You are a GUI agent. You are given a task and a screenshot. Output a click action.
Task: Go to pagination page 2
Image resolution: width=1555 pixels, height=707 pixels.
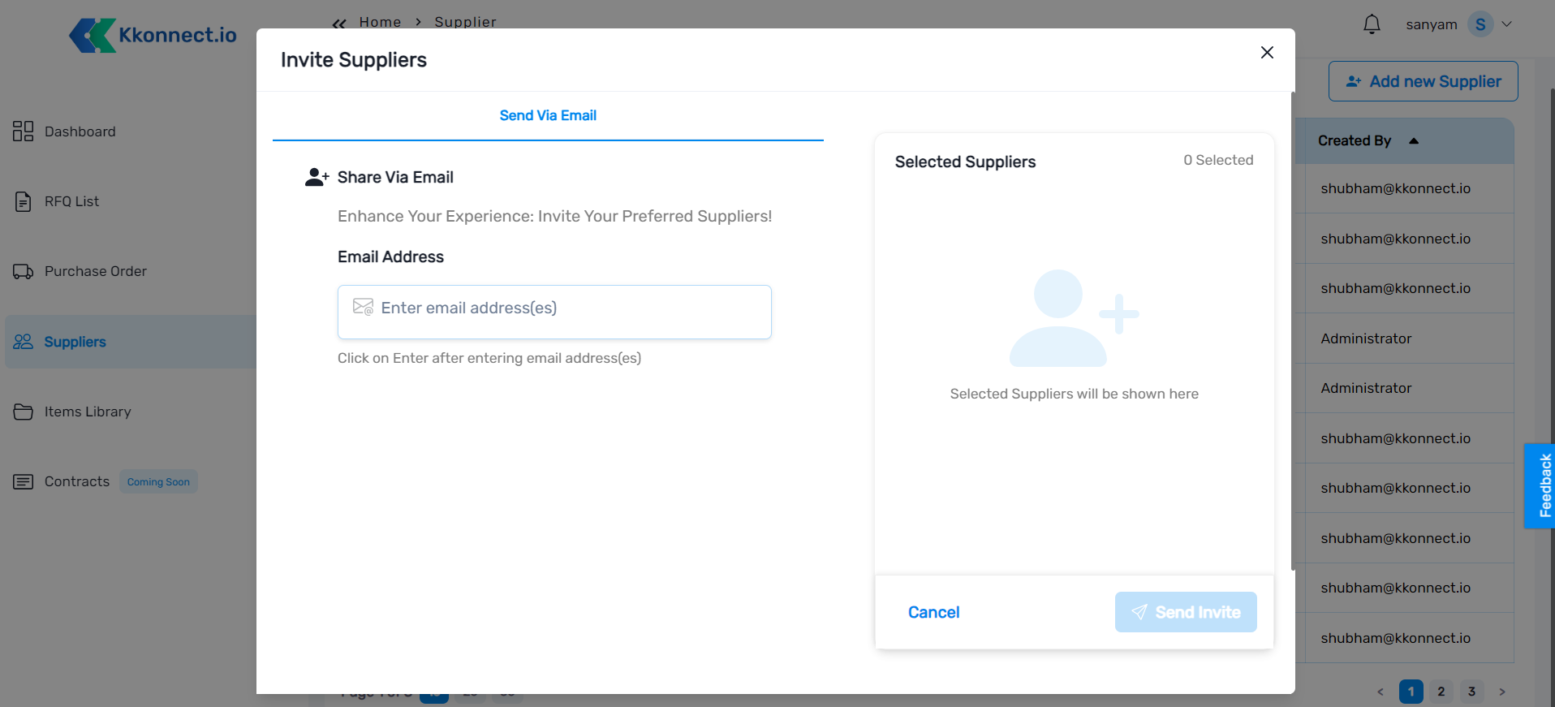1441,692
